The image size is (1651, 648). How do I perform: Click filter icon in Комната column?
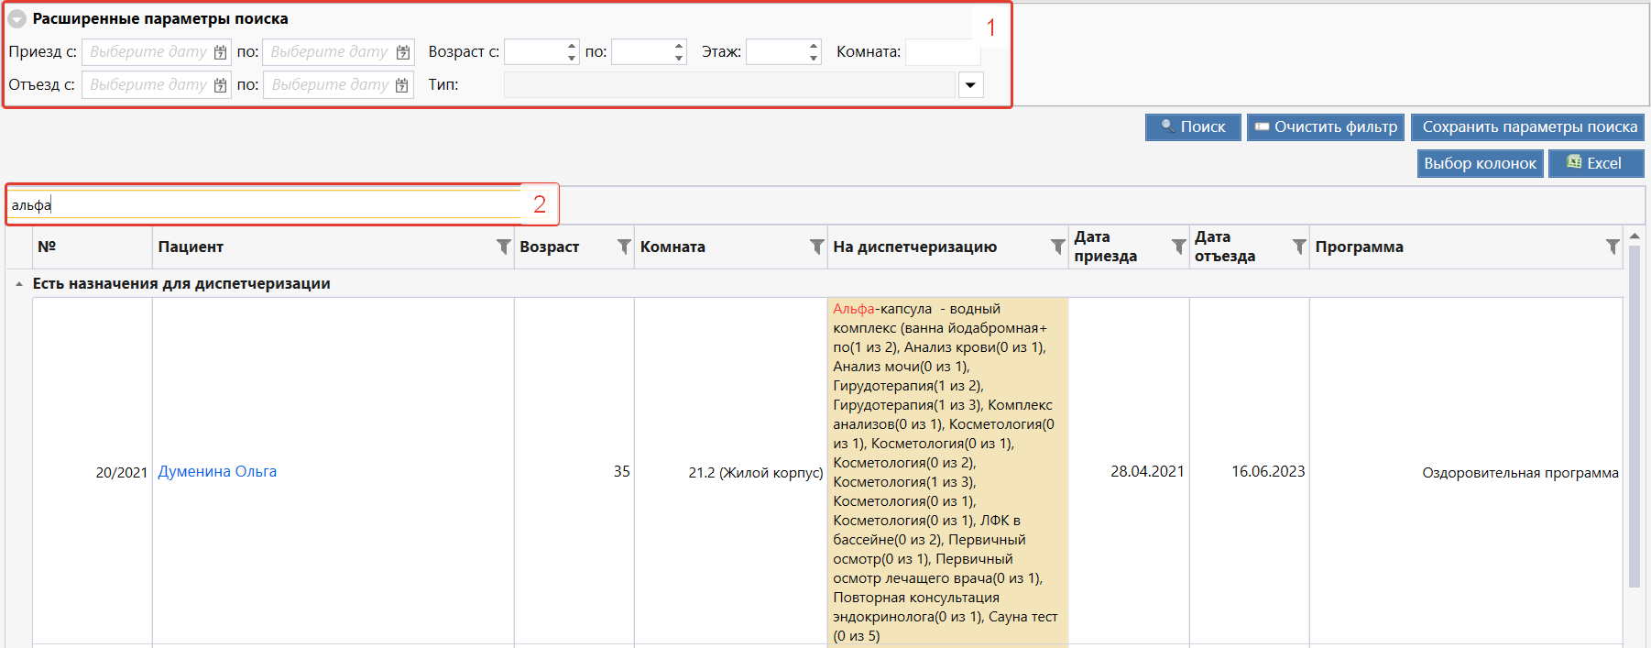click(x=816, y=247)
